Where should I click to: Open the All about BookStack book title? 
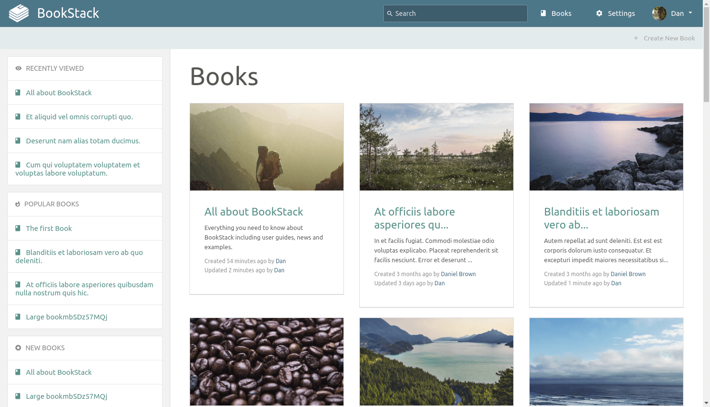click(254, 212)
